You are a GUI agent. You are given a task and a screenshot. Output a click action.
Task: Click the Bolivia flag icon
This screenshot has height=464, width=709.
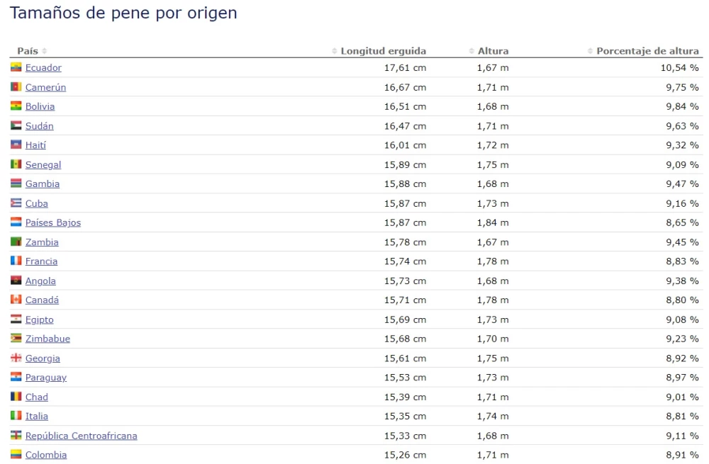point(16,106)
